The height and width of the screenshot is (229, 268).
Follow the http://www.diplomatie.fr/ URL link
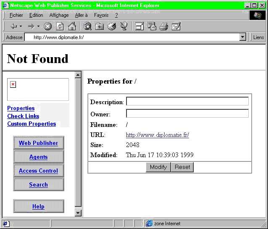pos(158,135)
